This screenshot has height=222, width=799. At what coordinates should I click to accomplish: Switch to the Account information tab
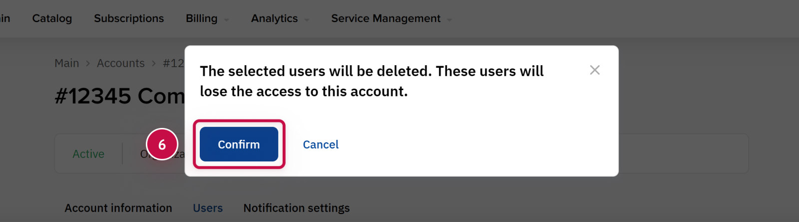tap(118, 208)
